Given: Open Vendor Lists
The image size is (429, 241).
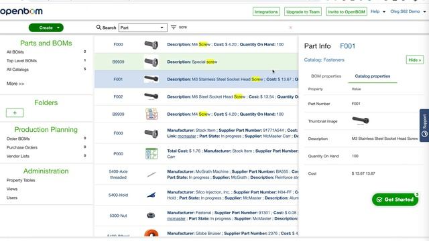Looking at the screenshot, I should (x=18, y=156).
